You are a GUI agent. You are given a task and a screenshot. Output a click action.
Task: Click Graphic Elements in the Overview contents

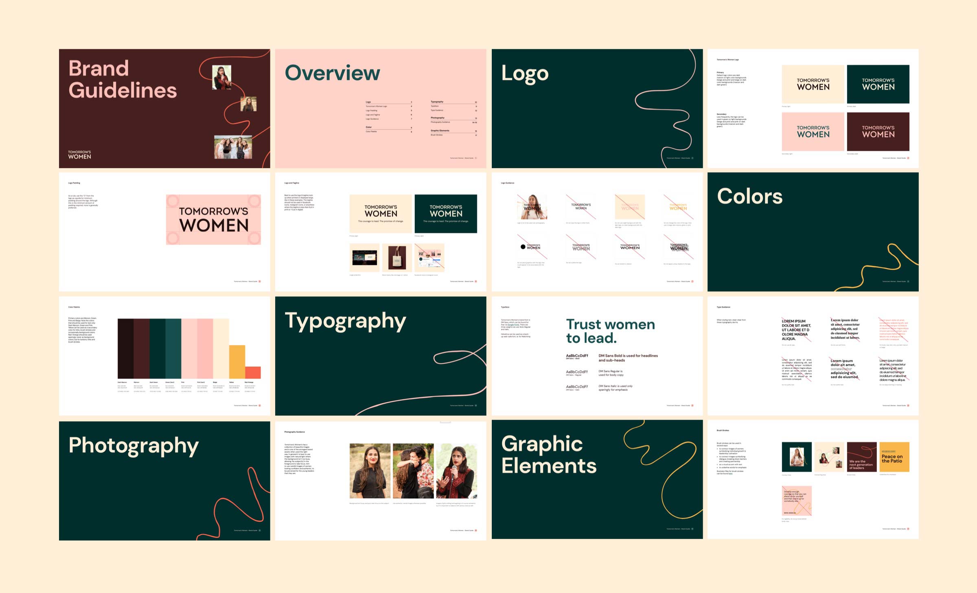pyautogui.click(x=440, y=131)
